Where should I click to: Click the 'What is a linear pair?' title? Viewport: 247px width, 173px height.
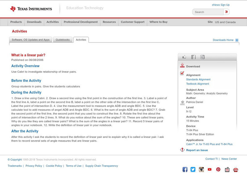coord(28,55)
